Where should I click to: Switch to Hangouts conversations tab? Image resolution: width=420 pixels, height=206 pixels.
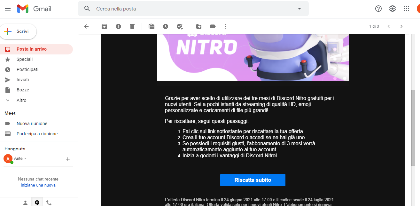[37, 202]
